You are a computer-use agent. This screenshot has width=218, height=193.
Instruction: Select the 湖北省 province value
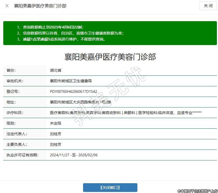56,70
